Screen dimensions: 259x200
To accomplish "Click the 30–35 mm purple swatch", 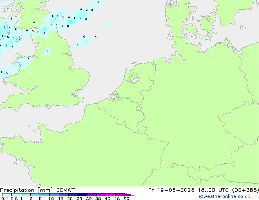I will click(x=92, y=195).
